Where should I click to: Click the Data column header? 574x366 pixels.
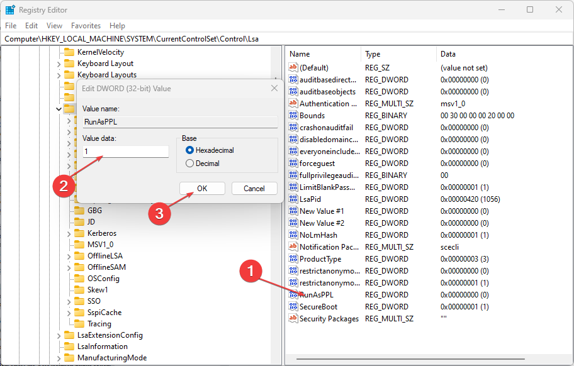[x=448, y=54]
